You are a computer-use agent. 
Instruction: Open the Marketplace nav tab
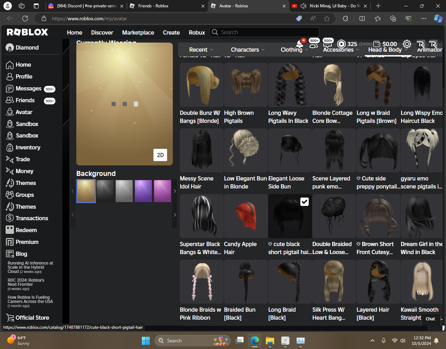(138, 32)
